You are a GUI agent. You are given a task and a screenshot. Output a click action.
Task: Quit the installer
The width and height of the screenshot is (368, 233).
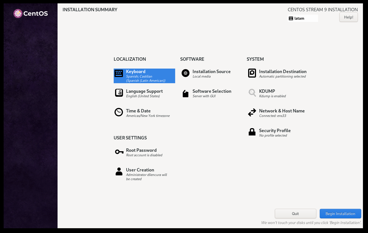295,214
